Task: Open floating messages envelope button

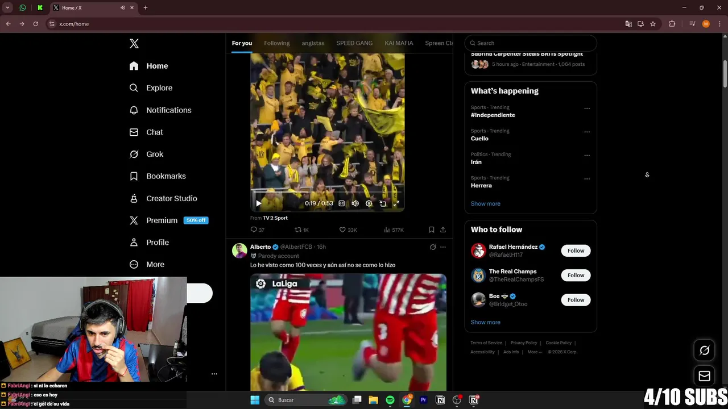Action: (704, 376)
